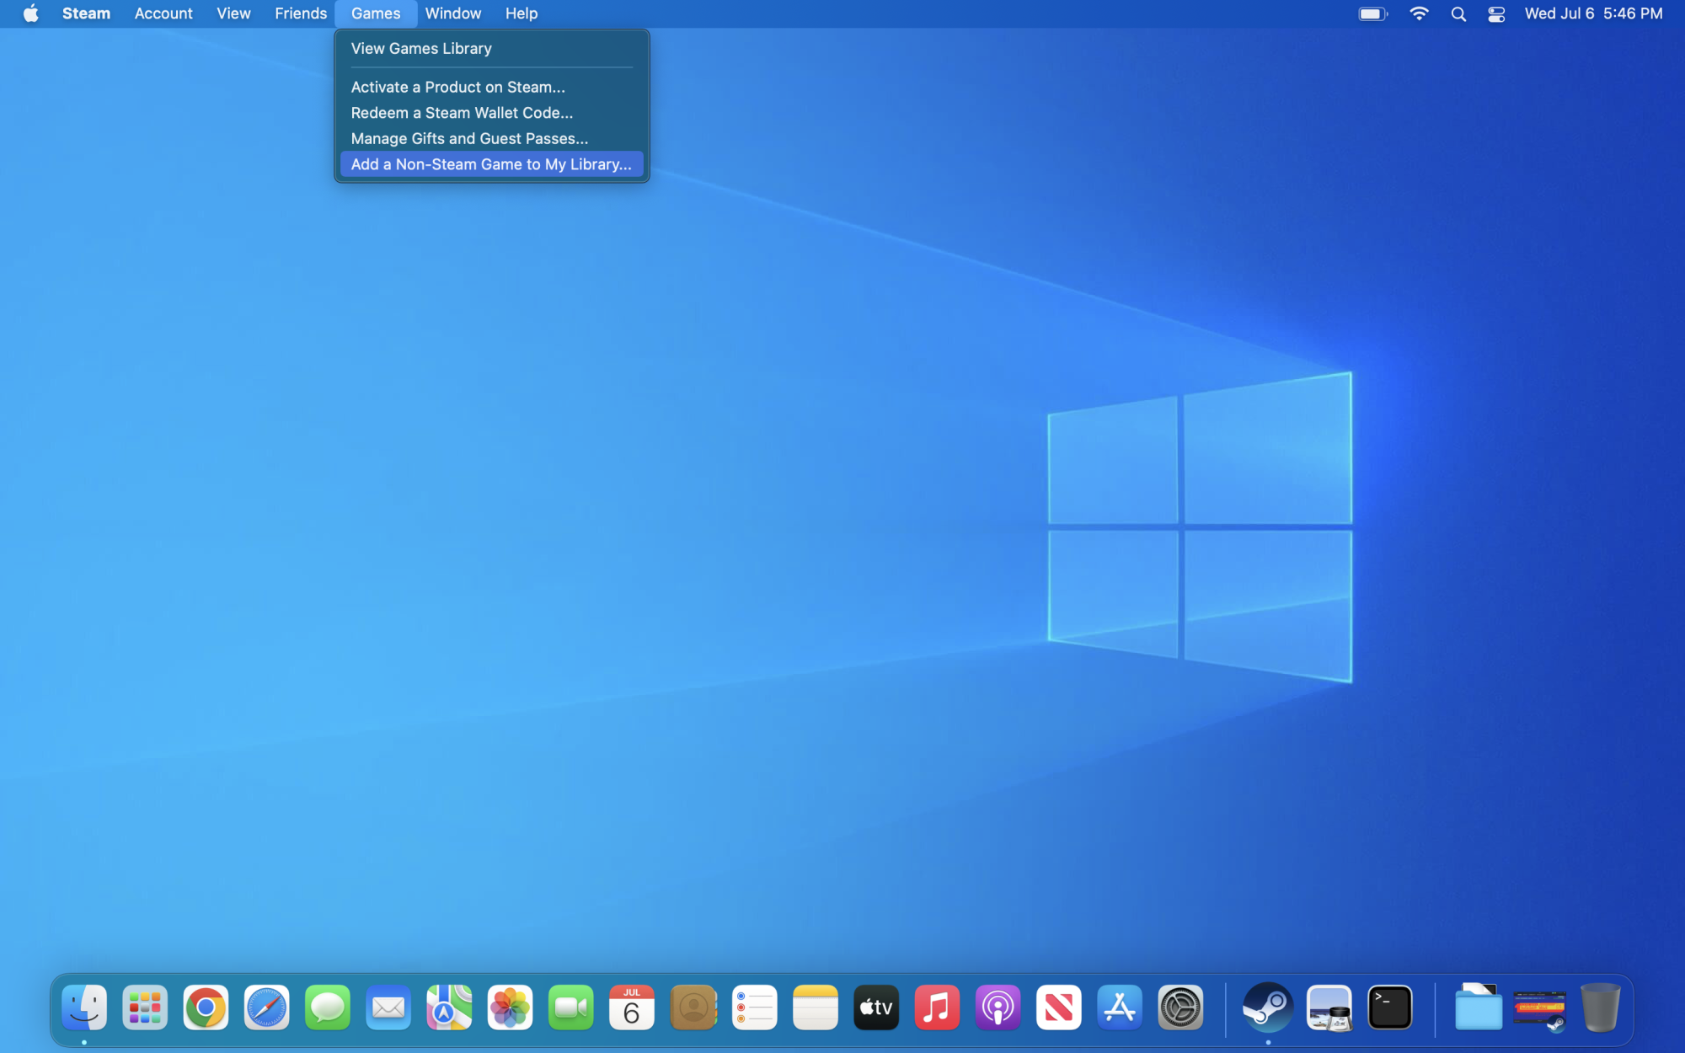This screenshot has width=1685, height=1053.
Task: Open the View menu
Action: pyautogui.click(x=233, y=13)
